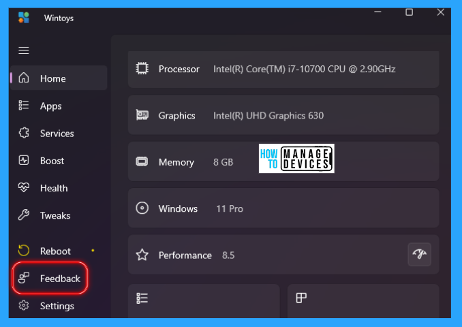Click the Performance label
Screen dimensions: 462x327
click(x=185, y=255)
